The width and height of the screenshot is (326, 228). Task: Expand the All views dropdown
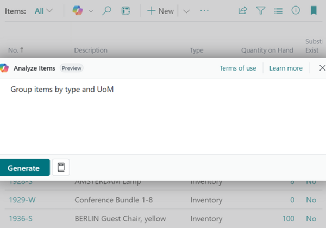(x=44, y=10)
